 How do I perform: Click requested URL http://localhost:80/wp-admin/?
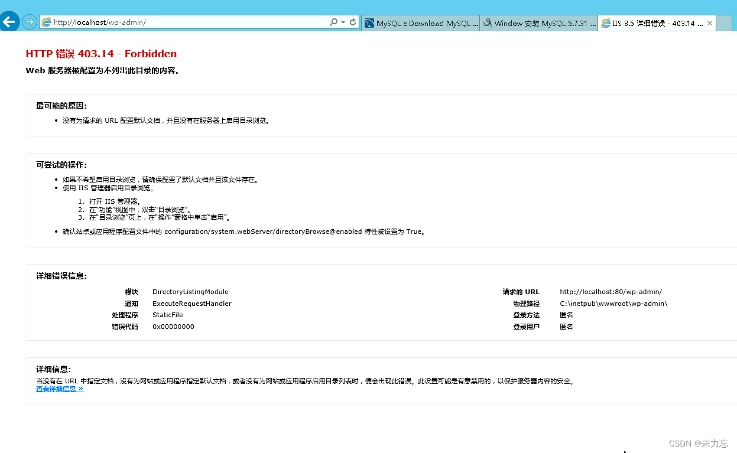(611, 292)
